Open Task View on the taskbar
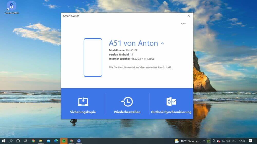The height and width of the screenshot is (144, 257). coord(25,141)
